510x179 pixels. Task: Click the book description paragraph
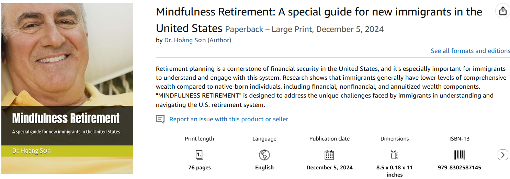point(331,87)
